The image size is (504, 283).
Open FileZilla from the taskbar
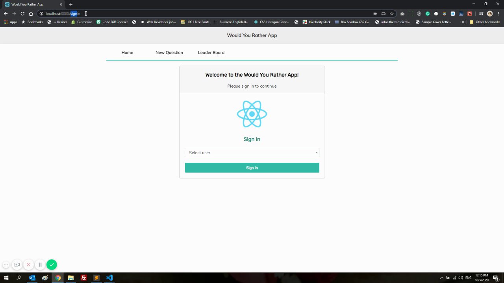tap(83, 278)
